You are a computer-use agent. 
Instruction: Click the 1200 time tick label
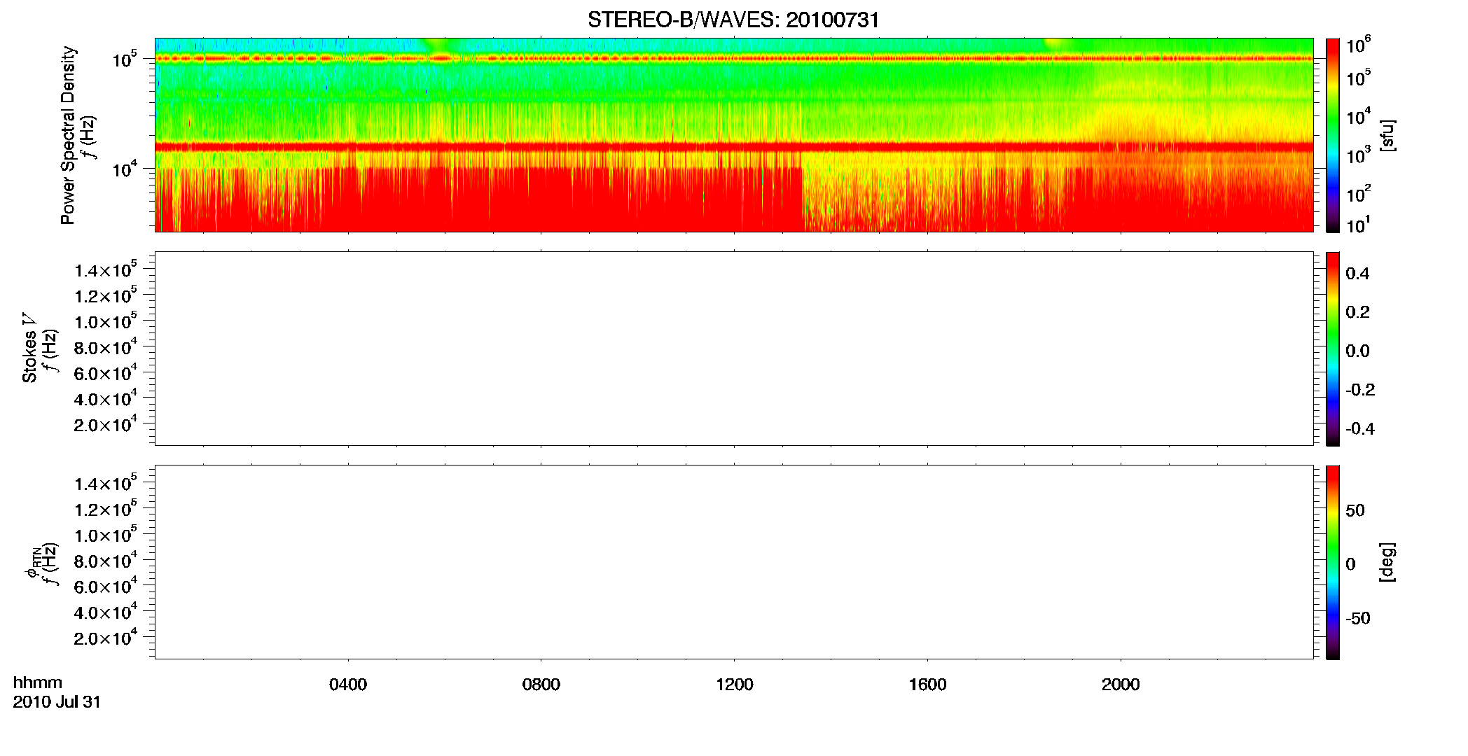coord(735,685)
